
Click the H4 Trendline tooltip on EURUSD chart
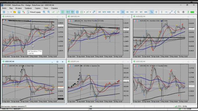[x=35, y=52]
